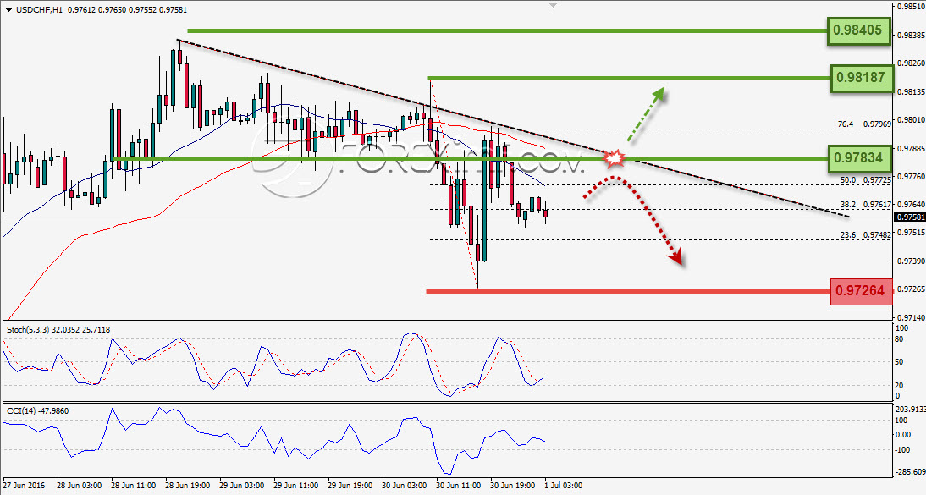926x495 pixels.
Task: Select the green 0.98405 resistance label
Action: pyautogui.click(x=857, y=30)
